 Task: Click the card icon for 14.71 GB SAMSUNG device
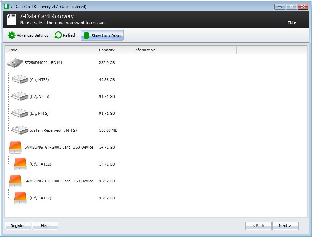[15, 147]
